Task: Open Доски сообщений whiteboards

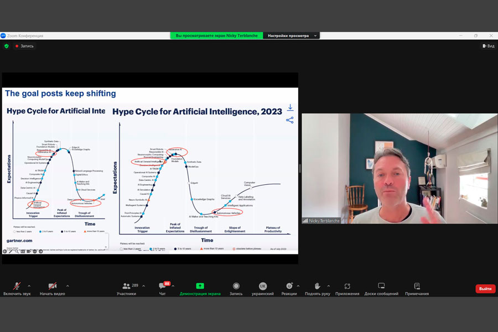Action: tap(381, 289)
